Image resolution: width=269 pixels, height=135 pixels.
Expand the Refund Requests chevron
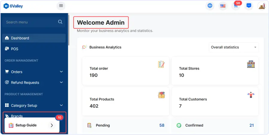coord(61,82)
